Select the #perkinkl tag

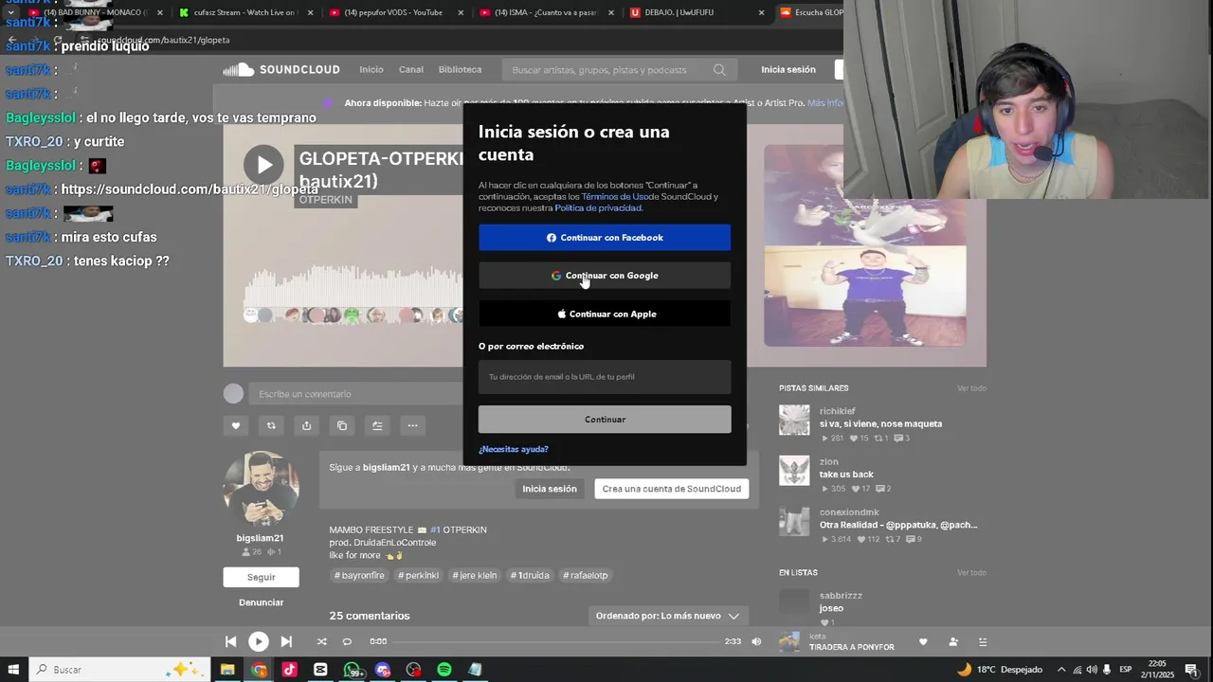(418, 575)
